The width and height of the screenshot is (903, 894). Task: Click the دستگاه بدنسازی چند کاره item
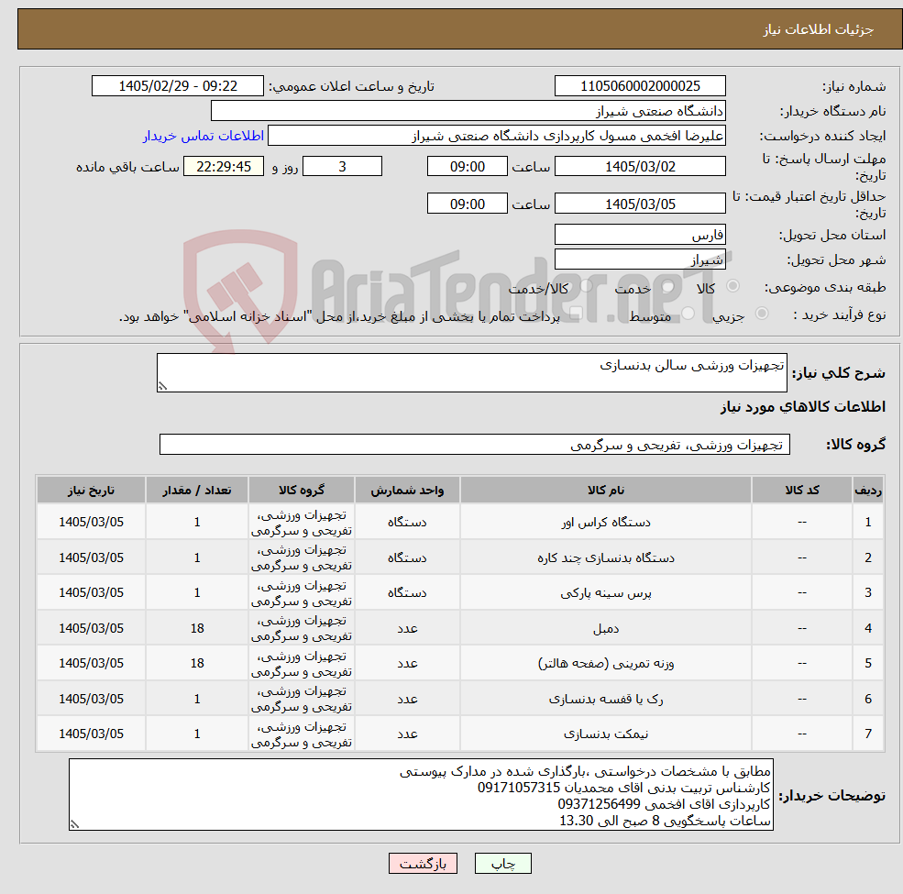[x=606, y=558]
